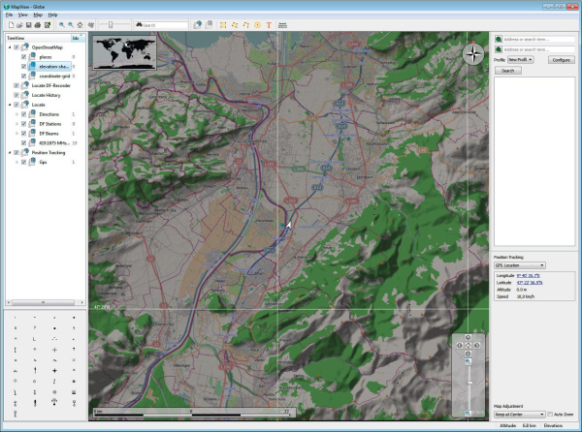Open the Map menu
The width and height of the screenshot is (582, 432).
pos(37,15)
